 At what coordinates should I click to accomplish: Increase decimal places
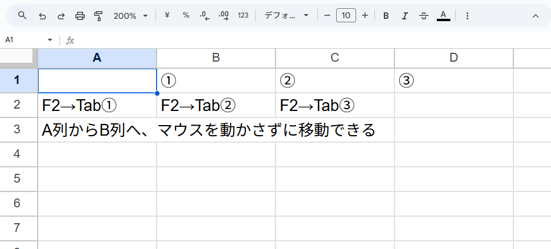pyautogui.click(x=224, y=16)
